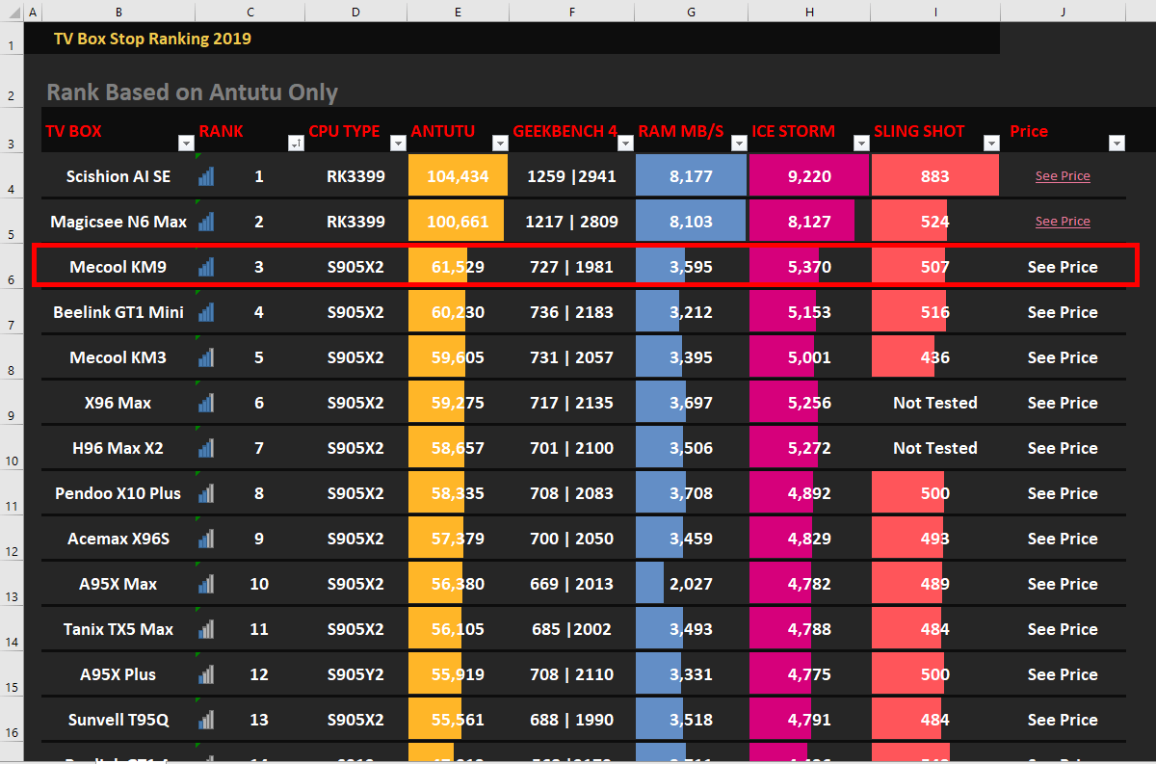Select column header E
The image size is (1156, 764).
[x=458, y=12]
